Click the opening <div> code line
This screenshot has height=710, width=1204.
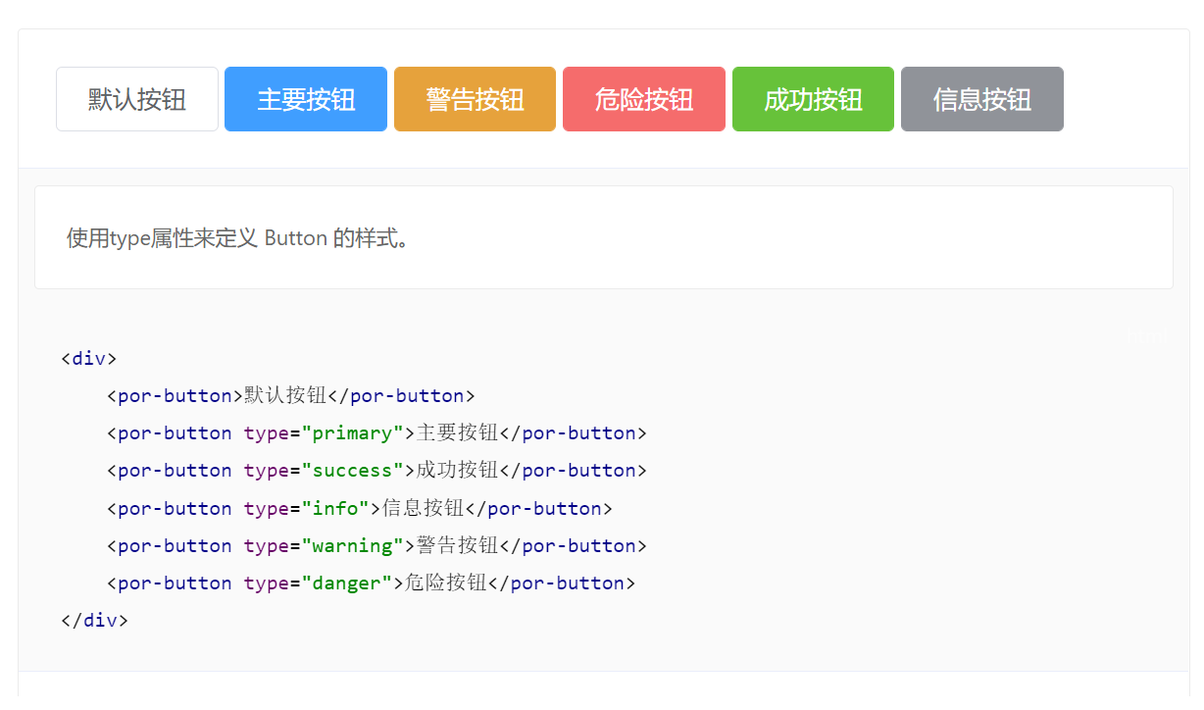pyautogui.click(x=88, y=358)
